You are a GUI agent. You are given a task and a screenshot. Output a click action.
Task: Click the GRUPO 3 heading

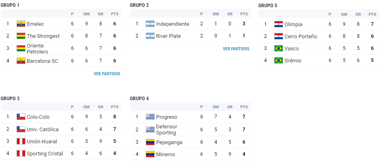10,98
